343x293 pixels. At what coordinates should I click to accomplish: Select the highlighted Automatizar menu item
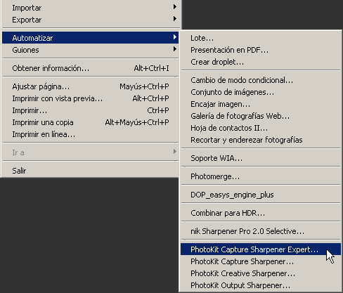(x=90, y=38)
